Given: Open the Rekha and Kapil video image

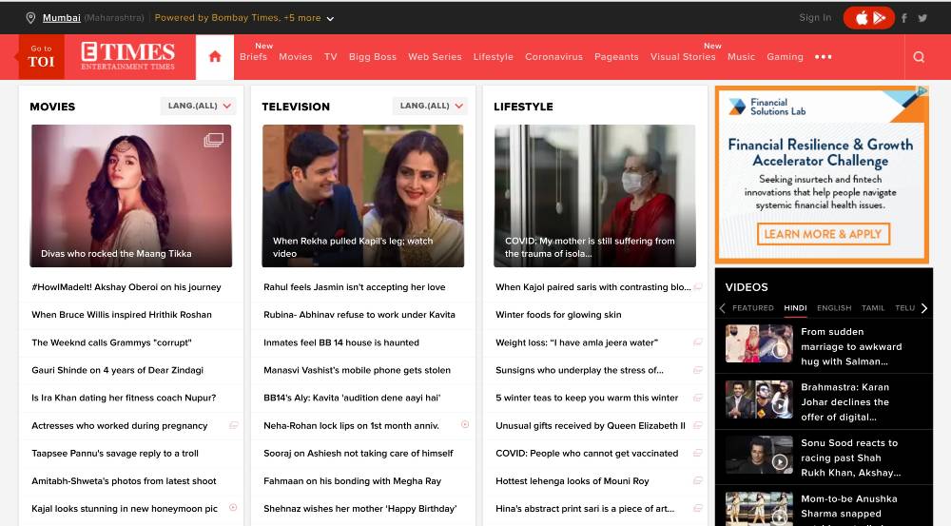Looking at the screenshot, I should pos(362,196).
